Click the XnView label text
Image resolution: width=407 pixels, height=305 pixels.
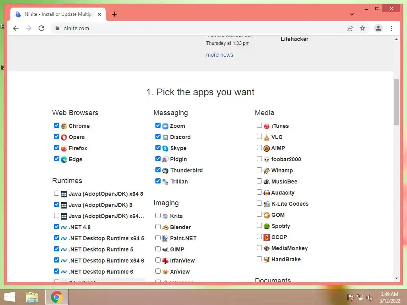(x=180, y=272)
